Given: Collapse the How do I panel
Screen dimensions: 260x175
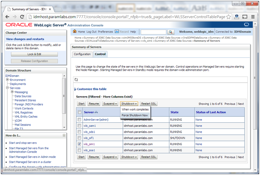Looking at the screenshot, I should click(x=64, y=135).
